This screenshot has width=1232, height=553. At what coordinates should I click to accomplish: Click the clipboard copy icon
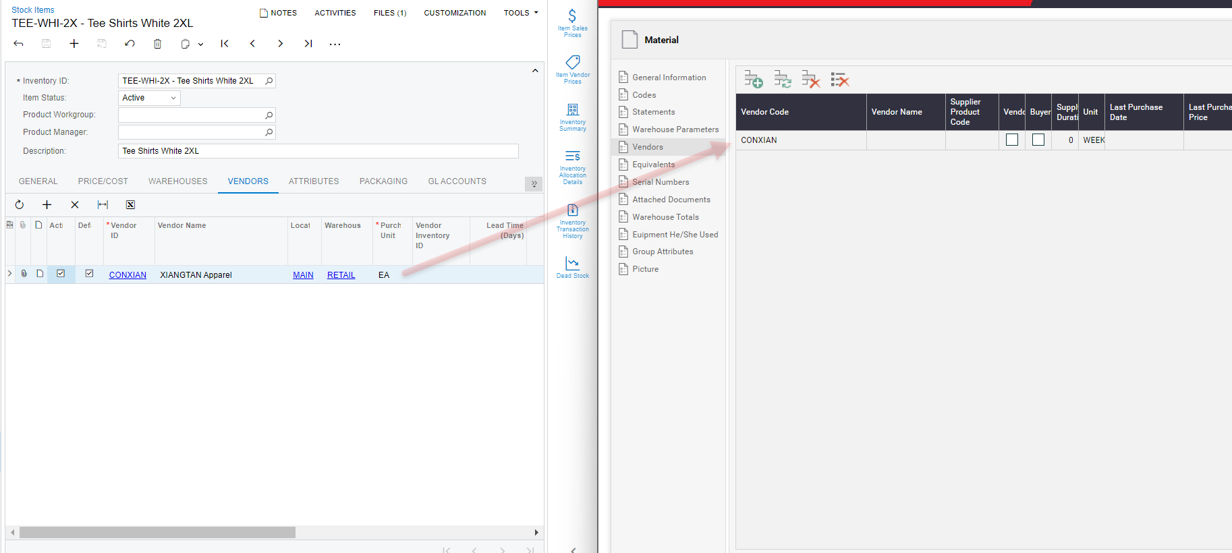186,44
